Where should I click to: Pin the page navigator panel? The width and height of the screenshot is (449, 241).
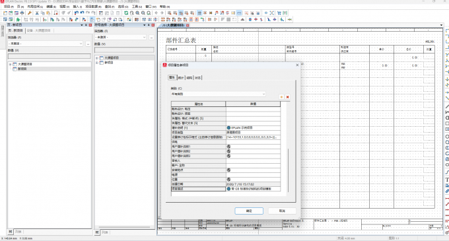point(86,25)
